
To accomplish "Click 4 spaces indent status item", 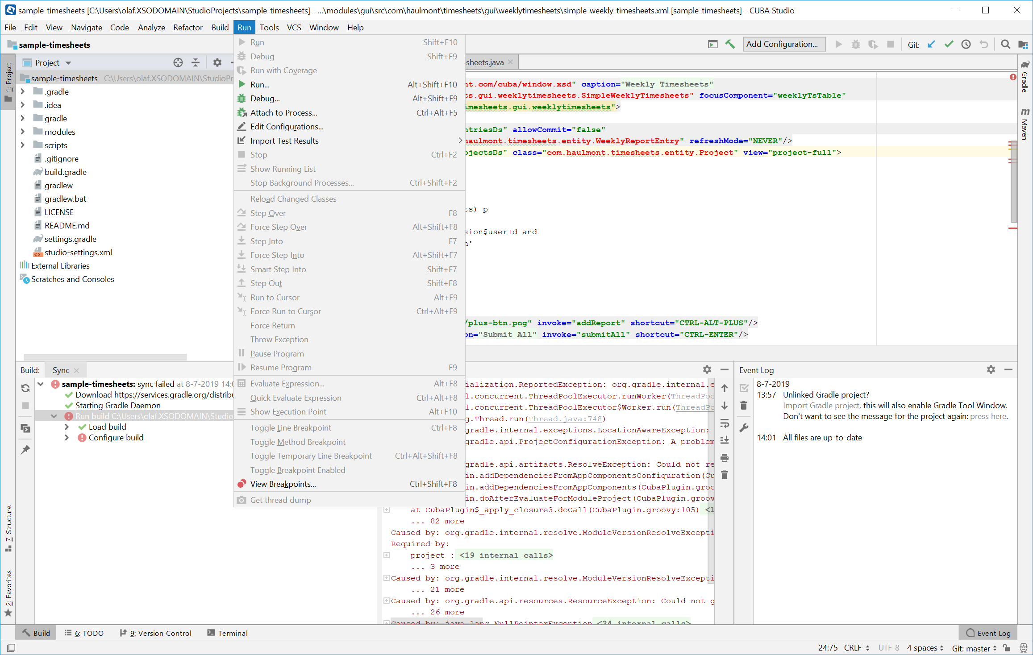I will tap(925, 648).
